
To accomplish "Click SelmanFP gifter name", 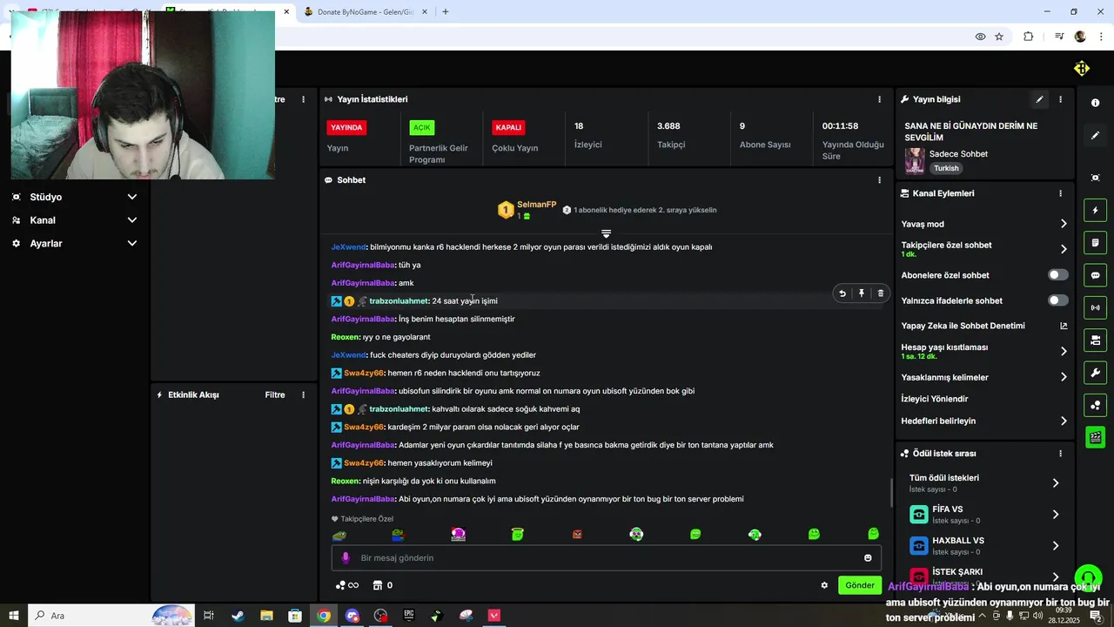I will pyautogui.click(x=536, y=205).
